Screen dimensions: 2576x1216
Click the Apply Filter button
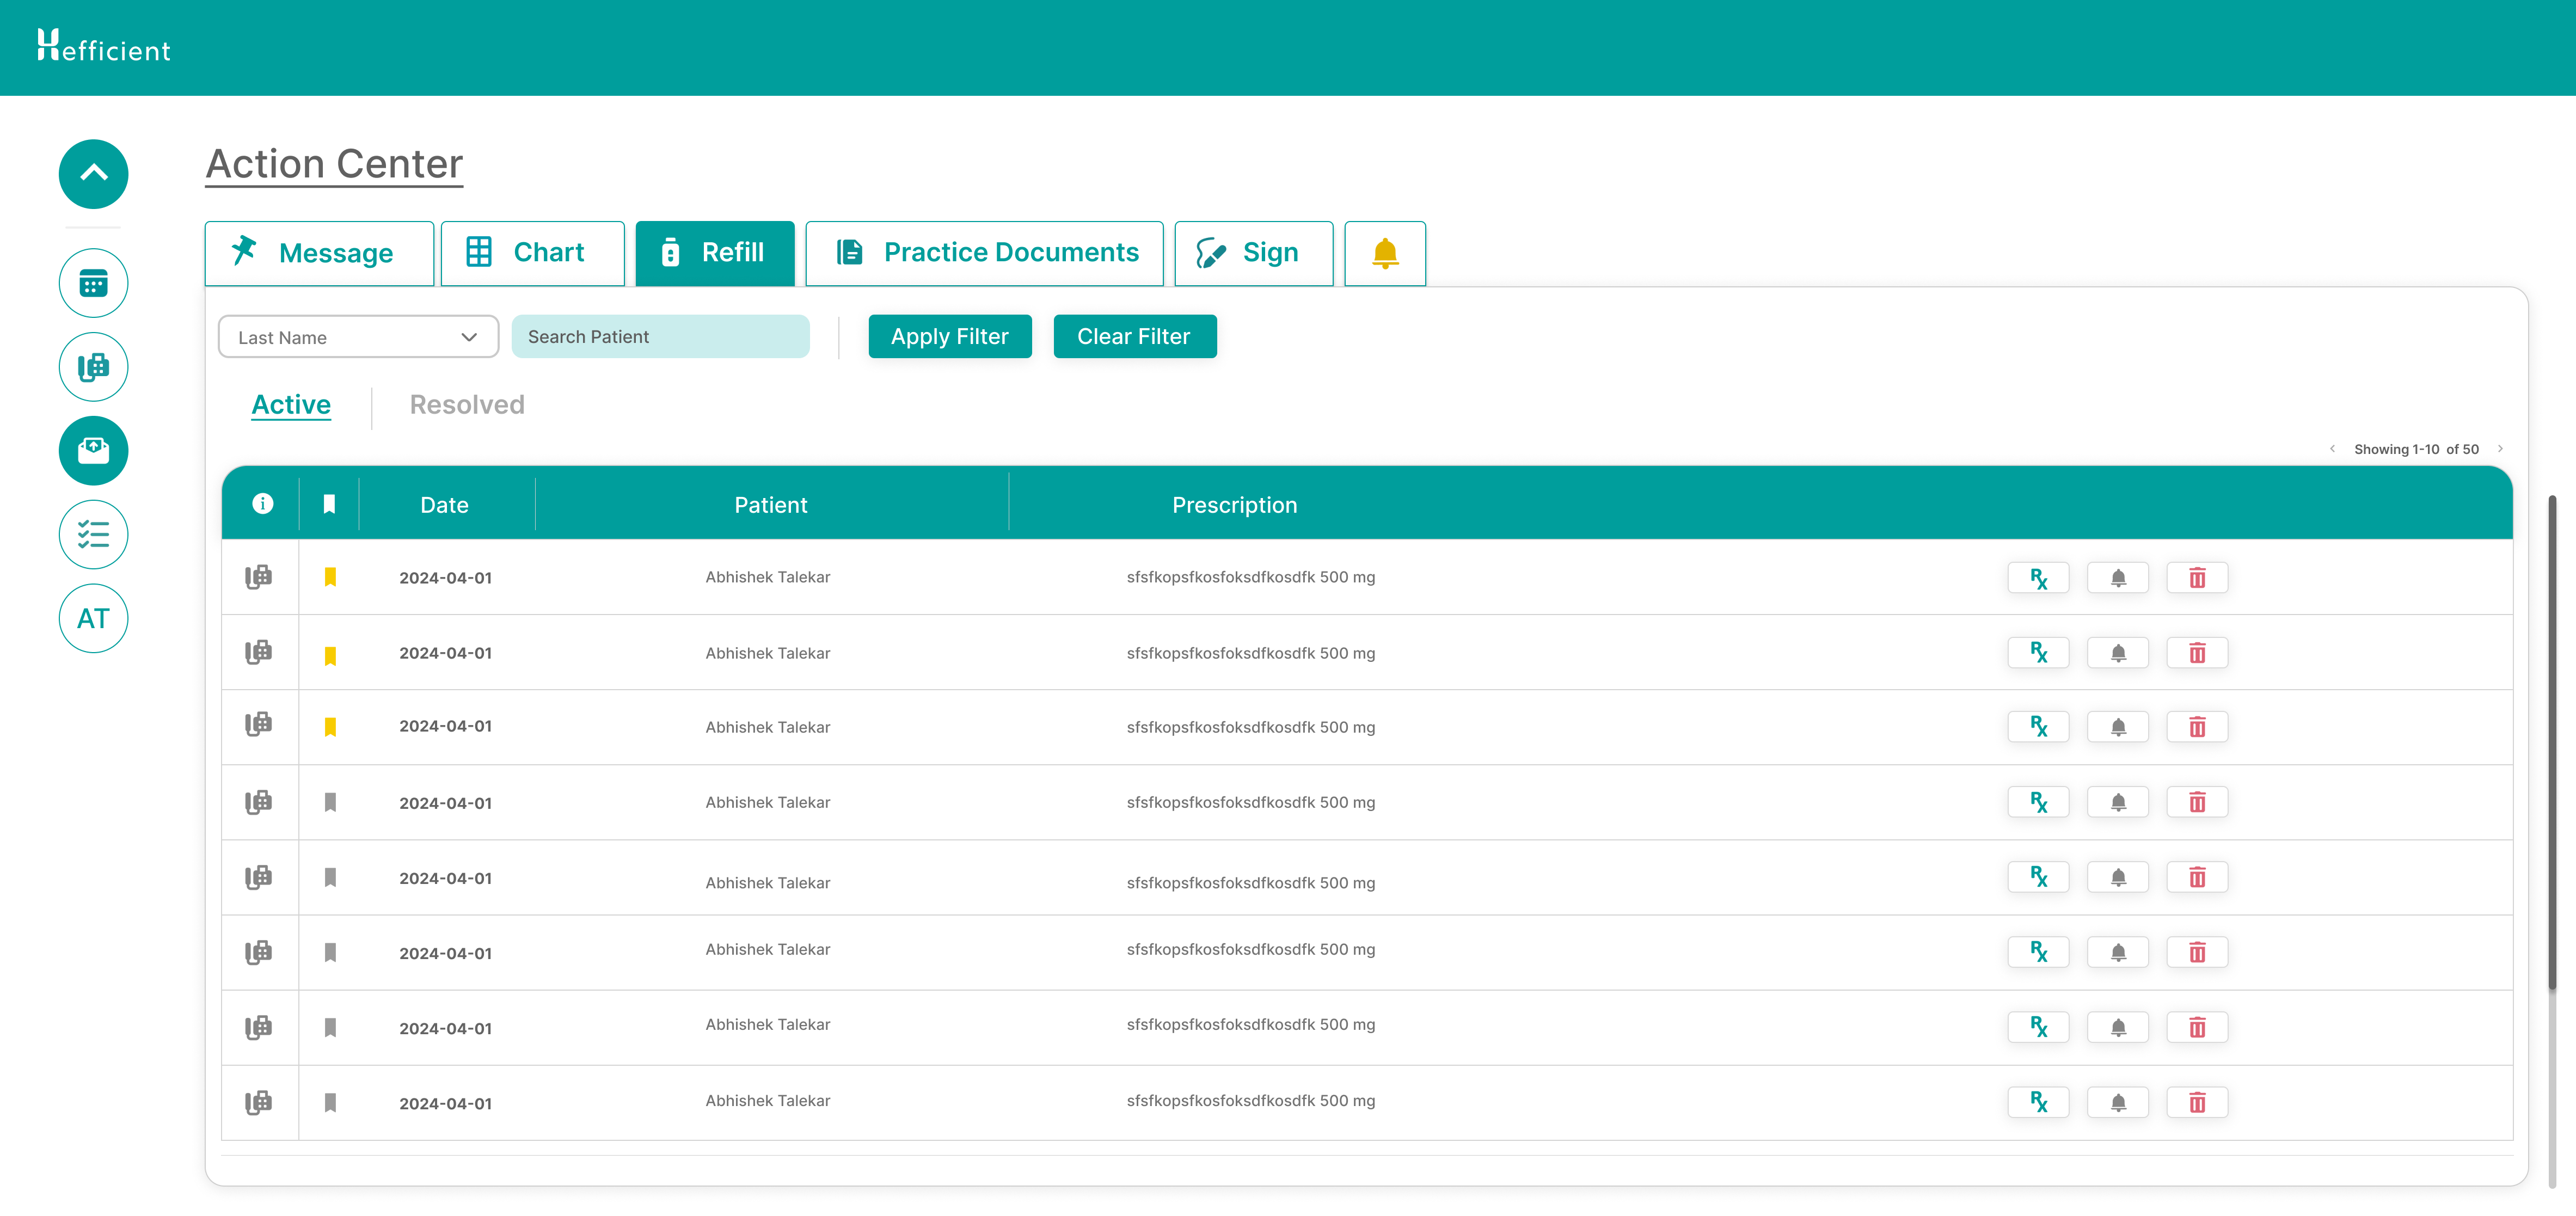[949, 337]
